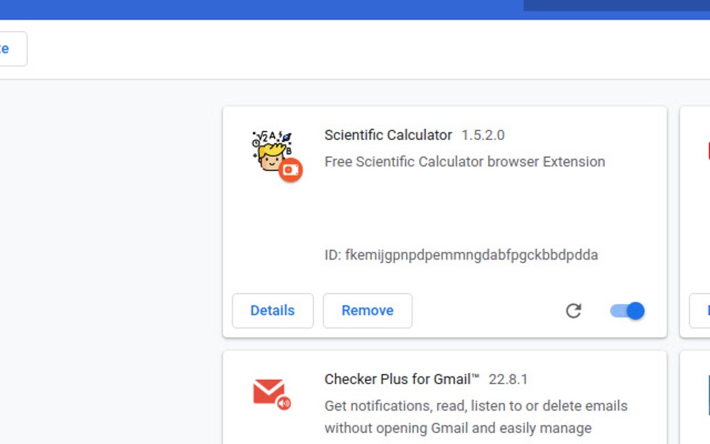Click the orange camera badge on calculator icon
Viewport: 710px width, 444px height.
pos(292,169)
